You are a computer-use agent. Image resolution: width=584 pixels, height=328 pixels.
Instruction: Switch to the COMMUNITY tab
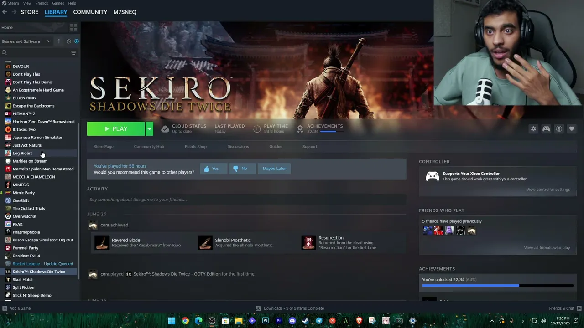click(90, 12)
